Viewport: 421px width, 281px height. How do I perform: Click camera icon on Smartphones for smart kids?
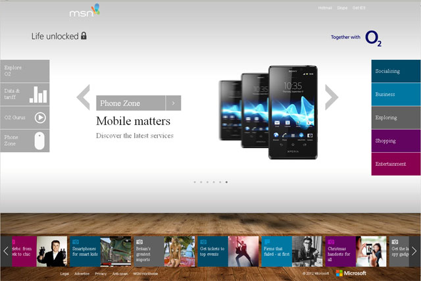point(76,242)
